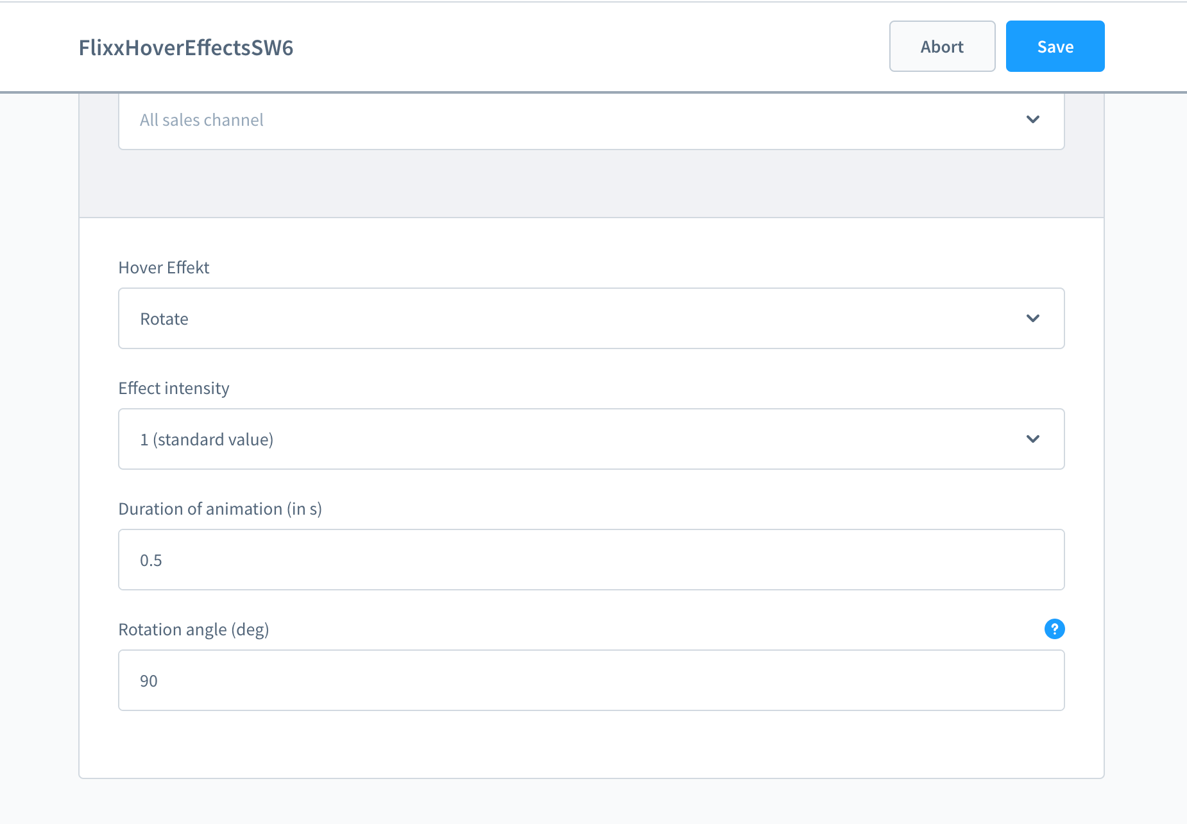This screenshot has width=1187, height=824.
Task: Click the 1 (standard value) text
Action: (207, 440)
